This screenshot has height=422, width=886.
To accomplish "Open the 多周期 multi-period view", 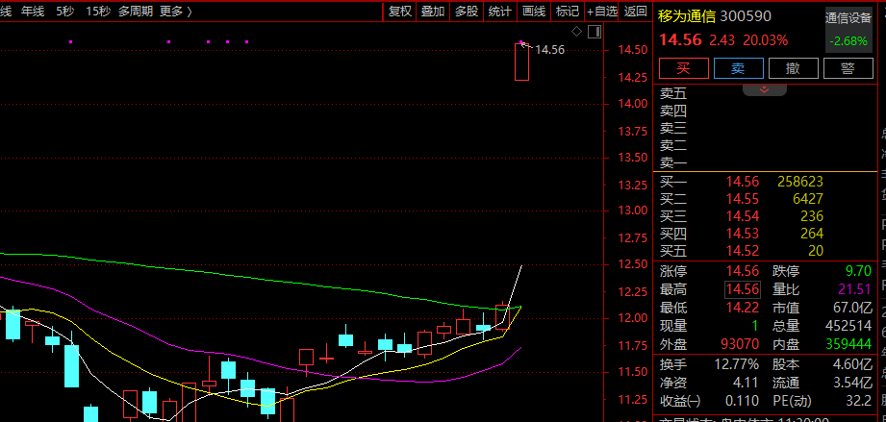I will [x=136, y=12].
